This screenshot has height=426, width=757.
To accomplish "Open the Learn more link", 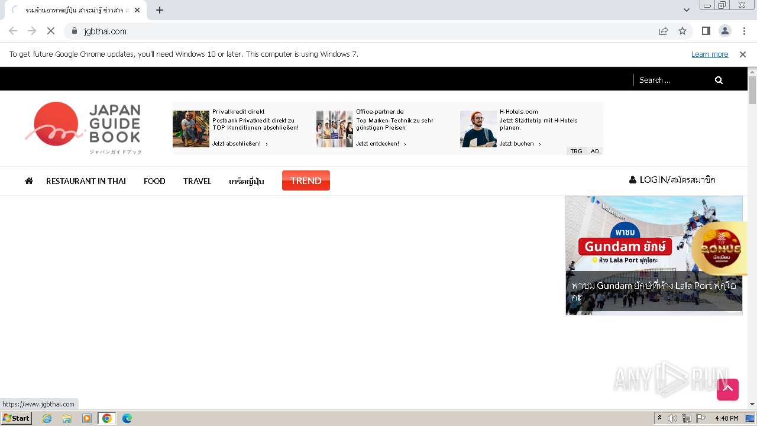I will (x=710, y=54).
